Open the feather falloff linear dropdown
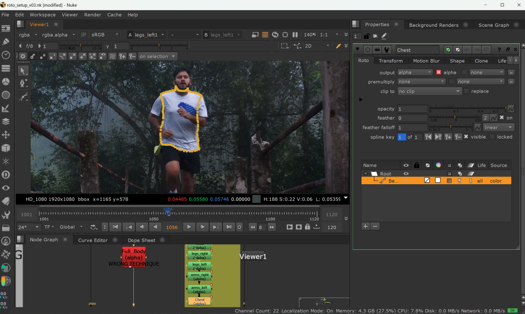 (x=498, y=127)
